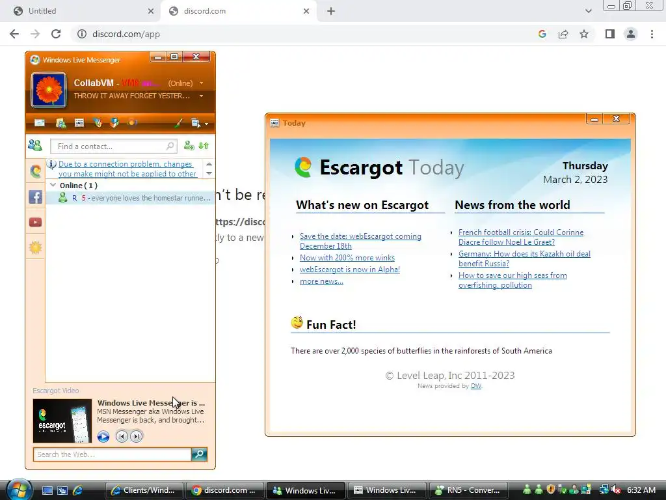666x500 pixels.
Task: Reload the discord.com page
Action: [x=56, y=34]
